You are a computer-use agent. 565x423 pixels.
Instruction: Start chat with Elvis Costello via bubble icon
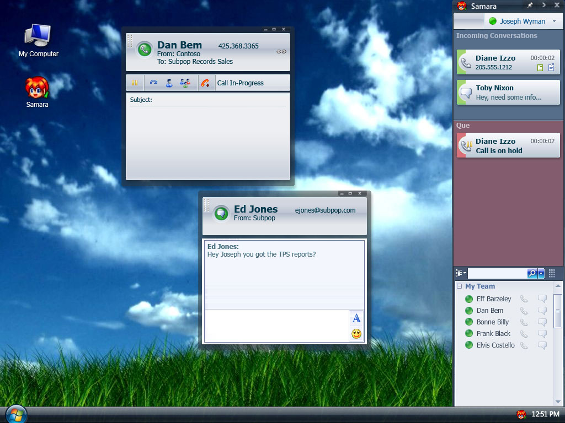coord(542,345)
